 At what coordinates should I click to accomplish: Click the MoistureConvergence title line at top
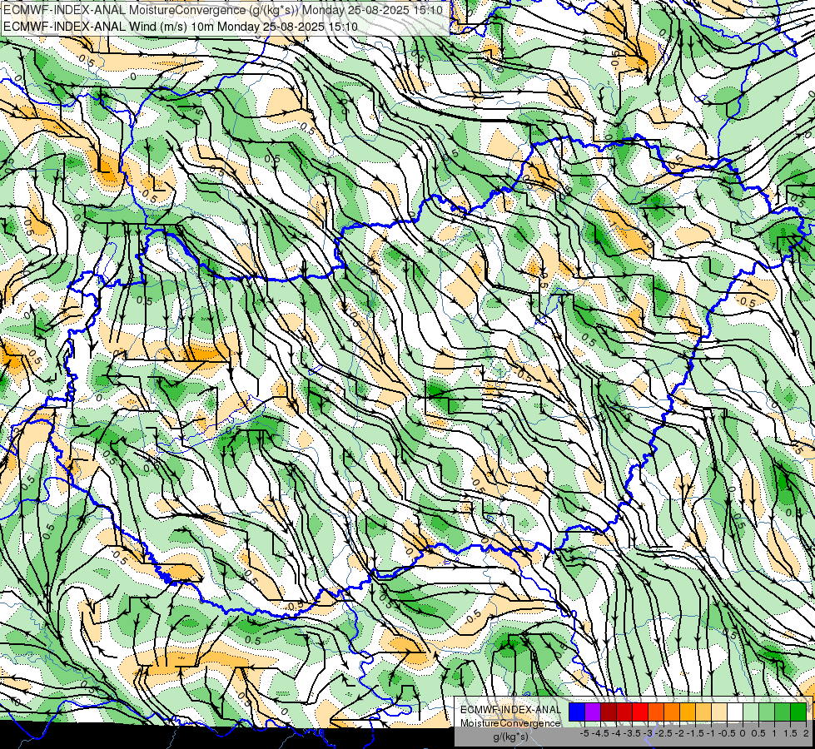223,10
